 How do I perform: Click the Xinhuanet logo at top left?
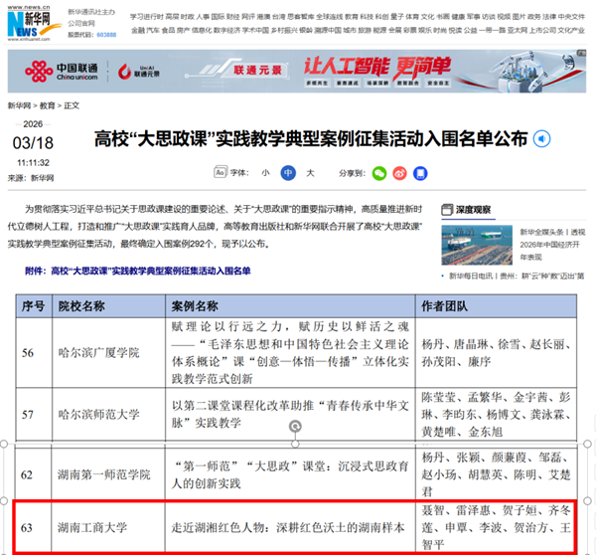32,20
